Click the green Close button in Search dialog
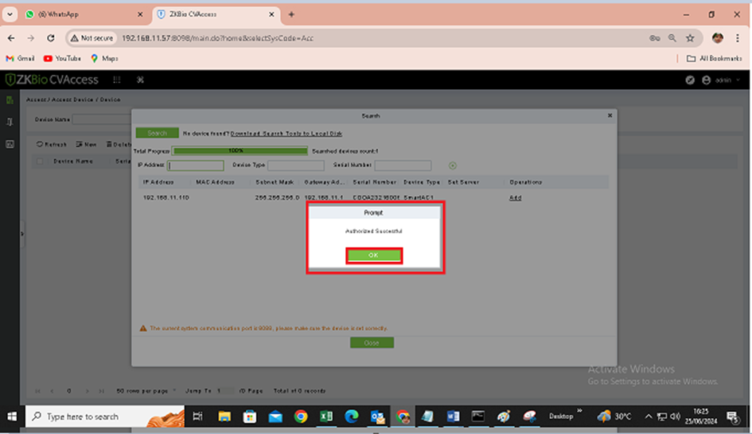 pyautogui.click(x=372, y=342)
